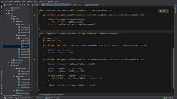This screenshot has height=99, width=177.
Task: Collapse the Pipeline folder
Action: [14, 76]
